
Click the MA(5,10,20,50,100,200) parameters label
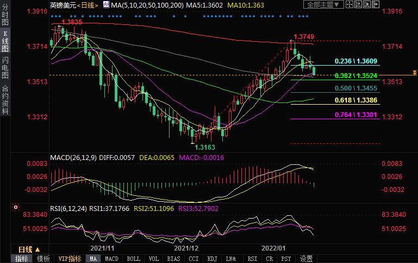pos(147,5)
